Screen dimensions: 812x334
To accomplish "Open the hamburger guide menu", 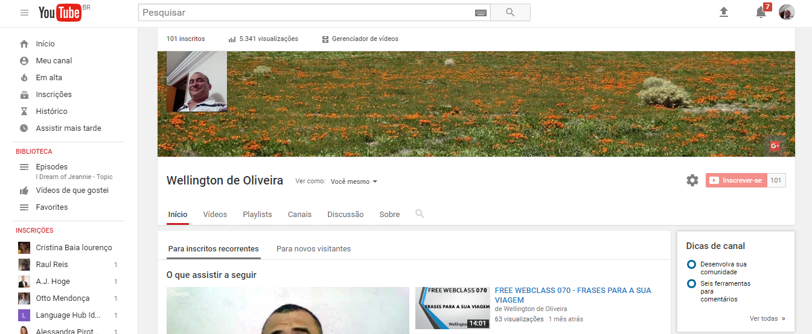I will (x=24, y=13).
